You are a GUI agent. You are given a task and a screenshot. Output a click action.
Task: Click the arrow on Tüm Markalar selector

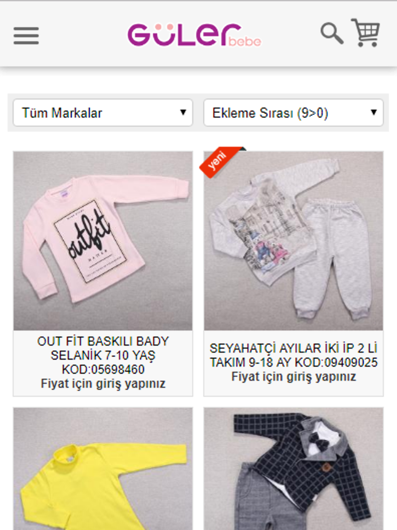(183, 112)
